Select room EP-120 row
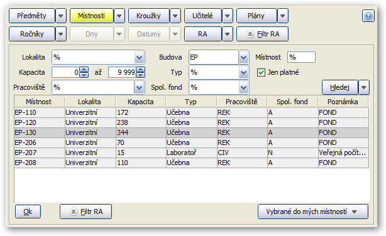Image resolution: width=386 pixels, height=236 pixels. click(192, 122)
